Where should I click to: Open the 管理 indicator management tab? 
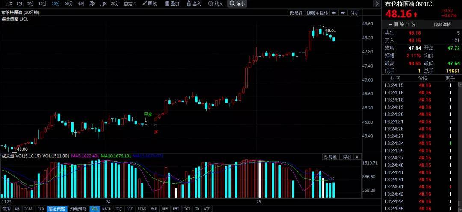(x=6, y=209)
